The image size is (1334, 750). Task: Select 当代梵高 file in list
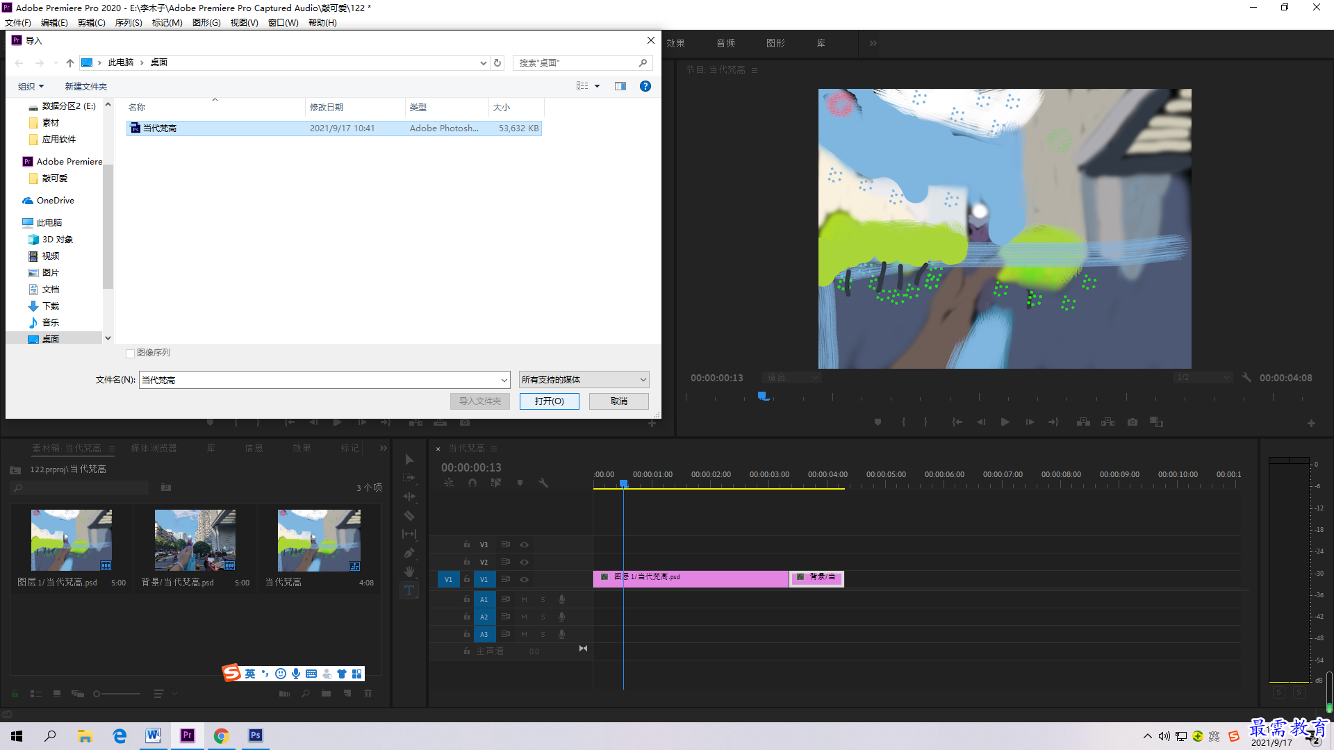click(x=334, y=128)
